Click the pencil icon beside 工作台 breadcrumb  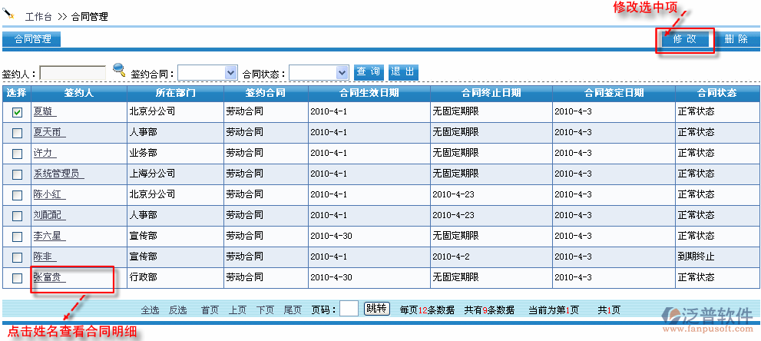coord(10,13)
